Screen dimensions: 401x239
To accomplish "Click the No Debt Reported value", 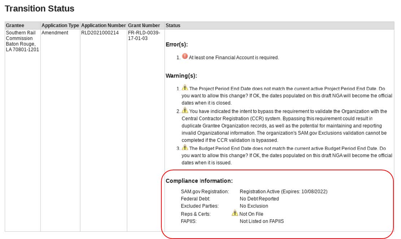I will [x=259, y=199].
